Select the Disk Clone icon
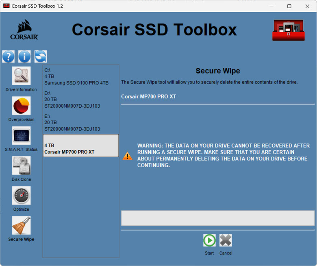Screen dimensions: 317x266 point(22,165)
